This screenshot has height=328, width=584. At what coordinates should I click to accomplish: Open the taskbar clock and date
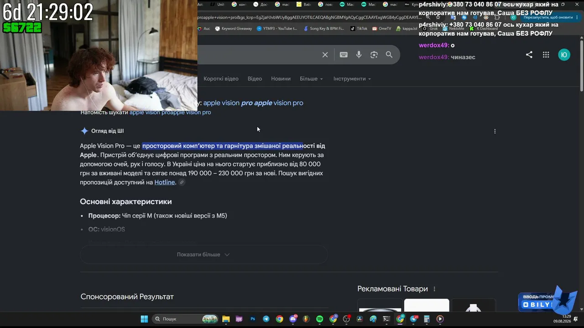tap(563, 319)
